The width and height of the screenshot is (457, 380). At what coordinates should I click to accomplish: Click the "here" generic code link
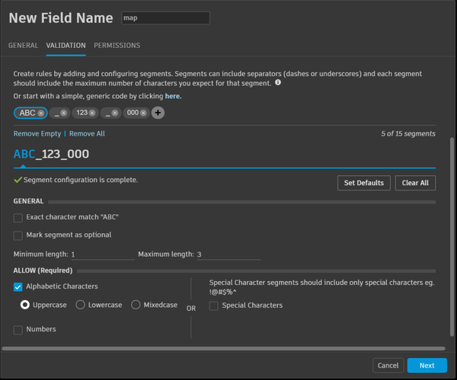click(173, 97)
